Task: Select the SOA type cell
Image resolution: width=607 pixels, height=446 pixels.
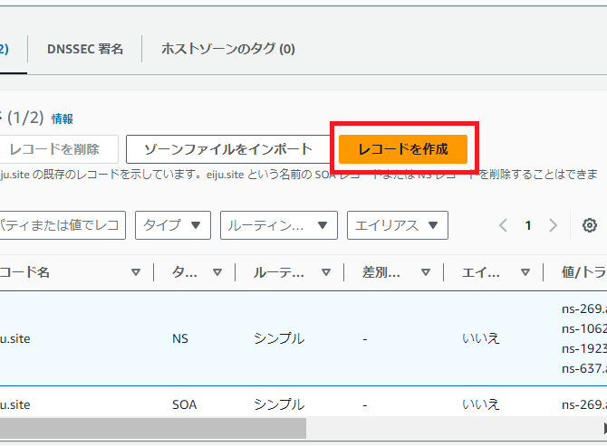Action: tap(185, 404)
